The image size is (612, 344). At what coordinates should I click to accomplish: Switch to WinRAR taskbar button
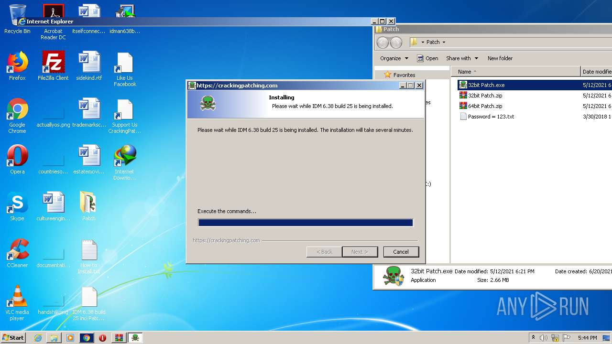pos(119,338)
